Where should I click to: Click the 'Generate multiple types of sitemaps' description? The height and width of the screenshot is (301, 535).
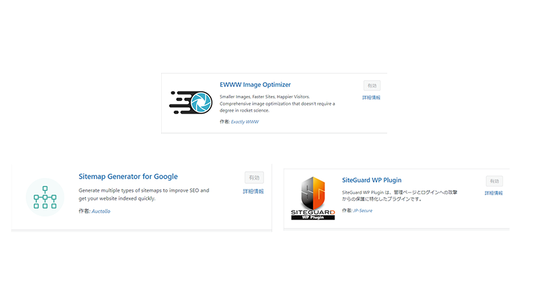click(x=144, y=194)
